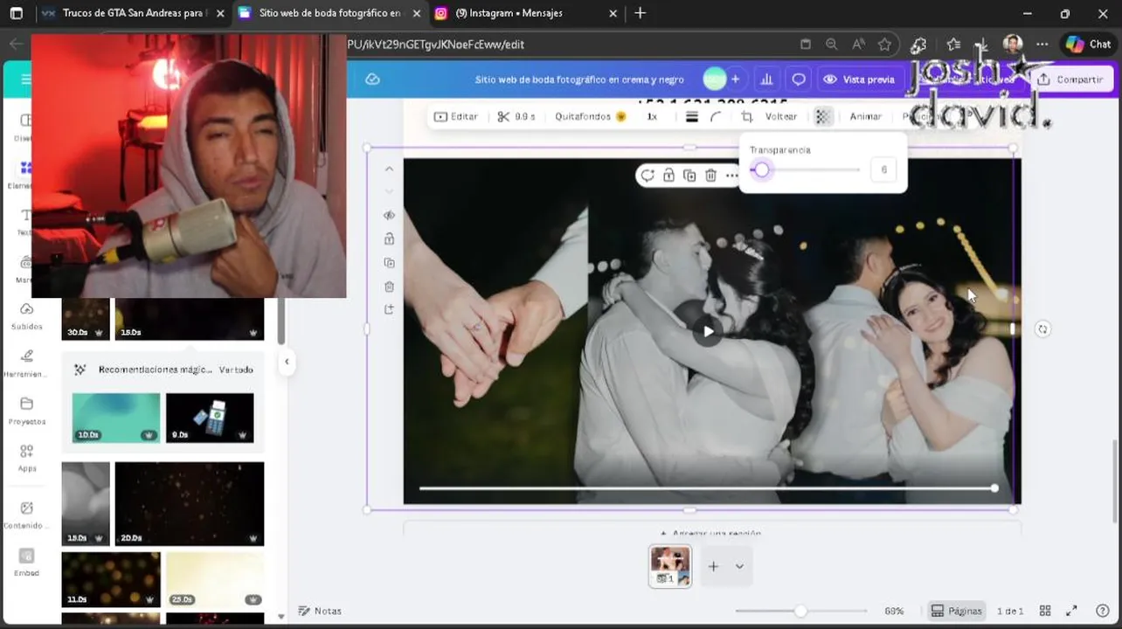Click Ver todo for magic recommendations
1122x629 pixels.
pos(236,370)
